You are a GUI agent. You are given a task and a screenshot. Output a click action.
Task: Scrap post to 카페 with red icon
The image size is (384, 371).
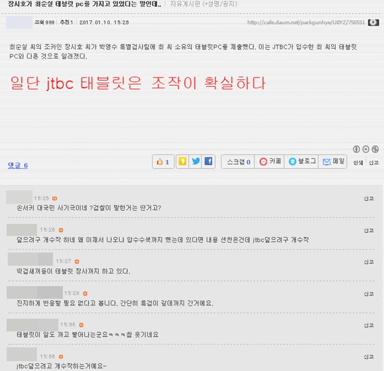coord(269,161)
